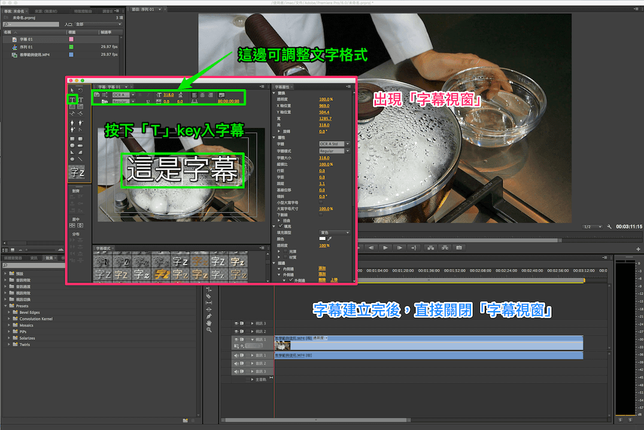Viewport: 644px width, 430px height.
Task: Enable the 材質 texture checkbox
Action: 285,257
